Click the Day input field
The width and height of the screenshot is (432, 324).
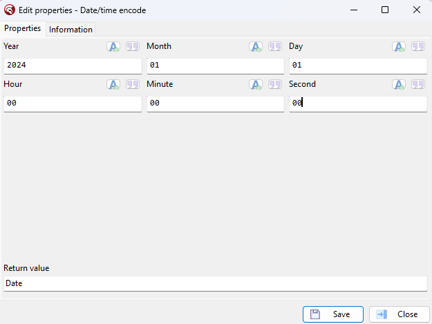tap(358, 65)
